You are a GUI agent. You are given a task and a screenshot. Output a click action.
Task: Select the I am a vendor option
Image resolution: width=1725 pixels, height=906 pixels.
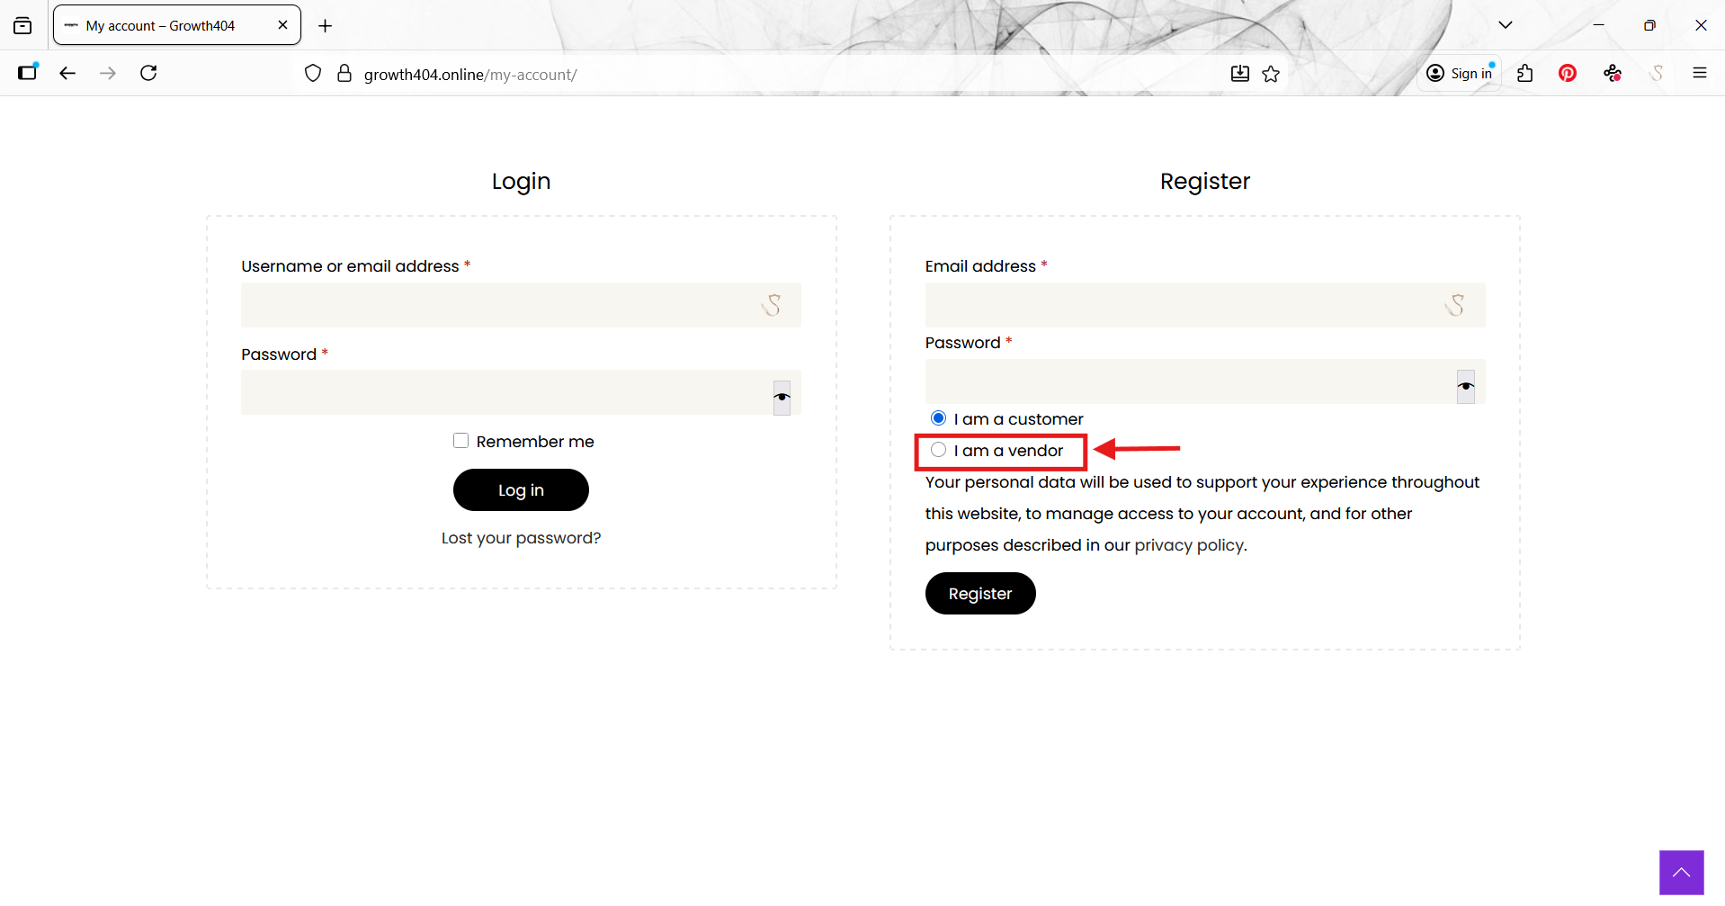pos(938,450)
